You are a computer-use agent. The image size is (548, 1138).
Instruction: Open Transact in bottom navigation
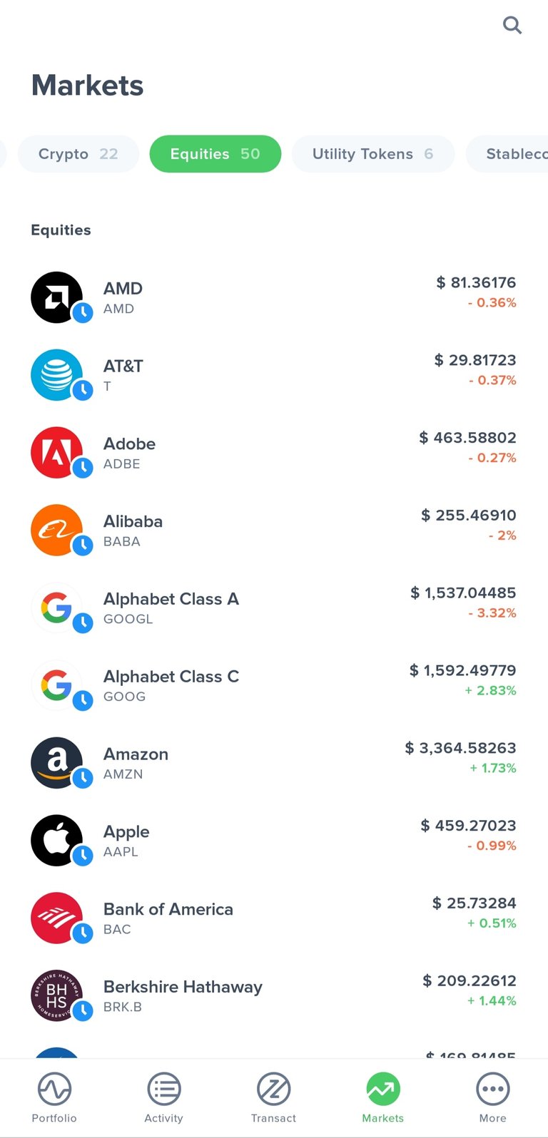tap(274, 1098)
